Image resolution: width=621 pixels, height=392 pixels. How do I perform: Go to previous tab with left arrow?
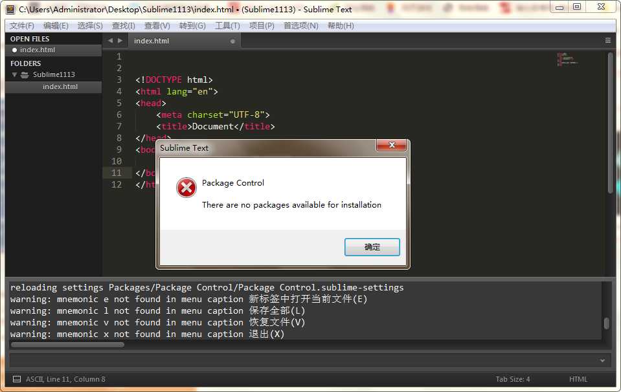(x=110, y=40)
